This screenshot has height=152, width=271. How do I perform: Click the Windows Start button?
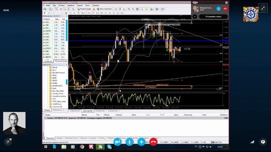[46, 147]
